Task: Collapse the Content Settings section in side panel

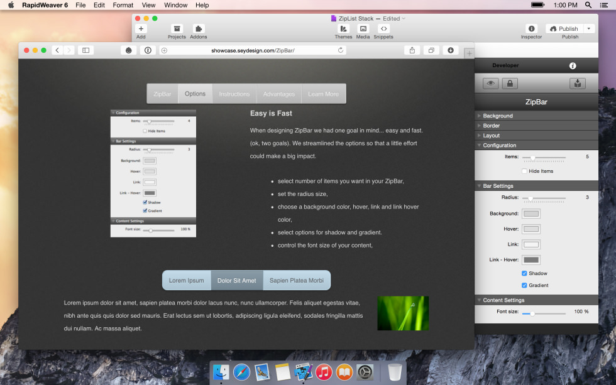Action: (536, 300)
